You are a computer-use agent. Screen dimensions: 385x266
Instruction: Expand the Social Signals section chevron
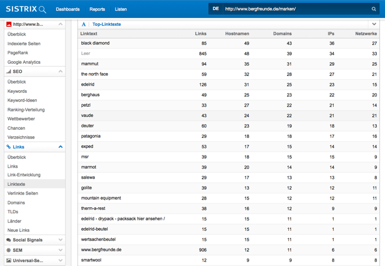click(61, 240)
